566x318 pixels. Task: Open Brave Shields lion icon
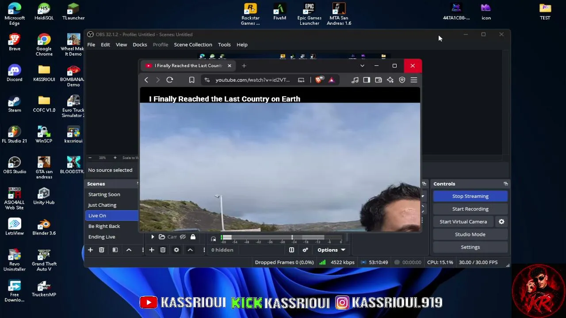[x=319, y=80]
